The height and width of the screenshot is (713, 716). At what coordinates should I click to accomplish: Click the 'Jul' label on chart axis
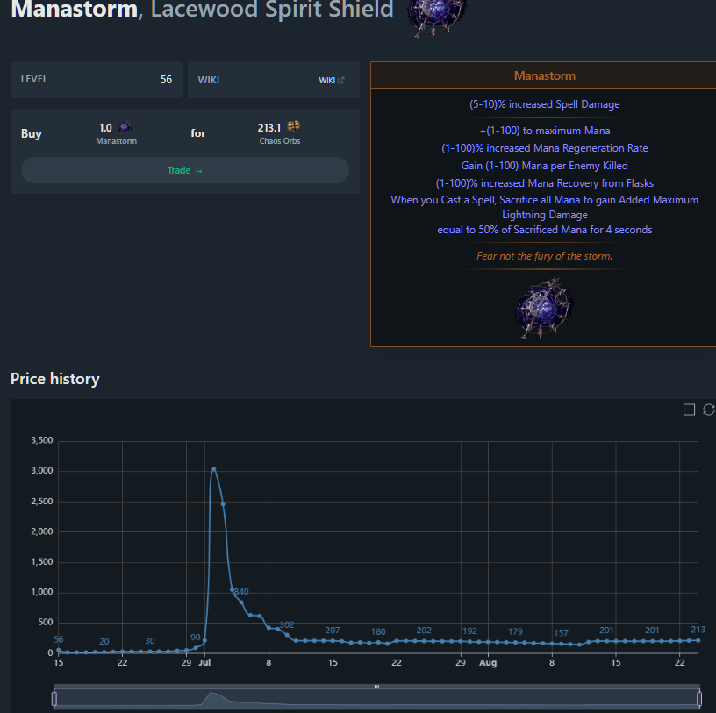coord(204,662)
